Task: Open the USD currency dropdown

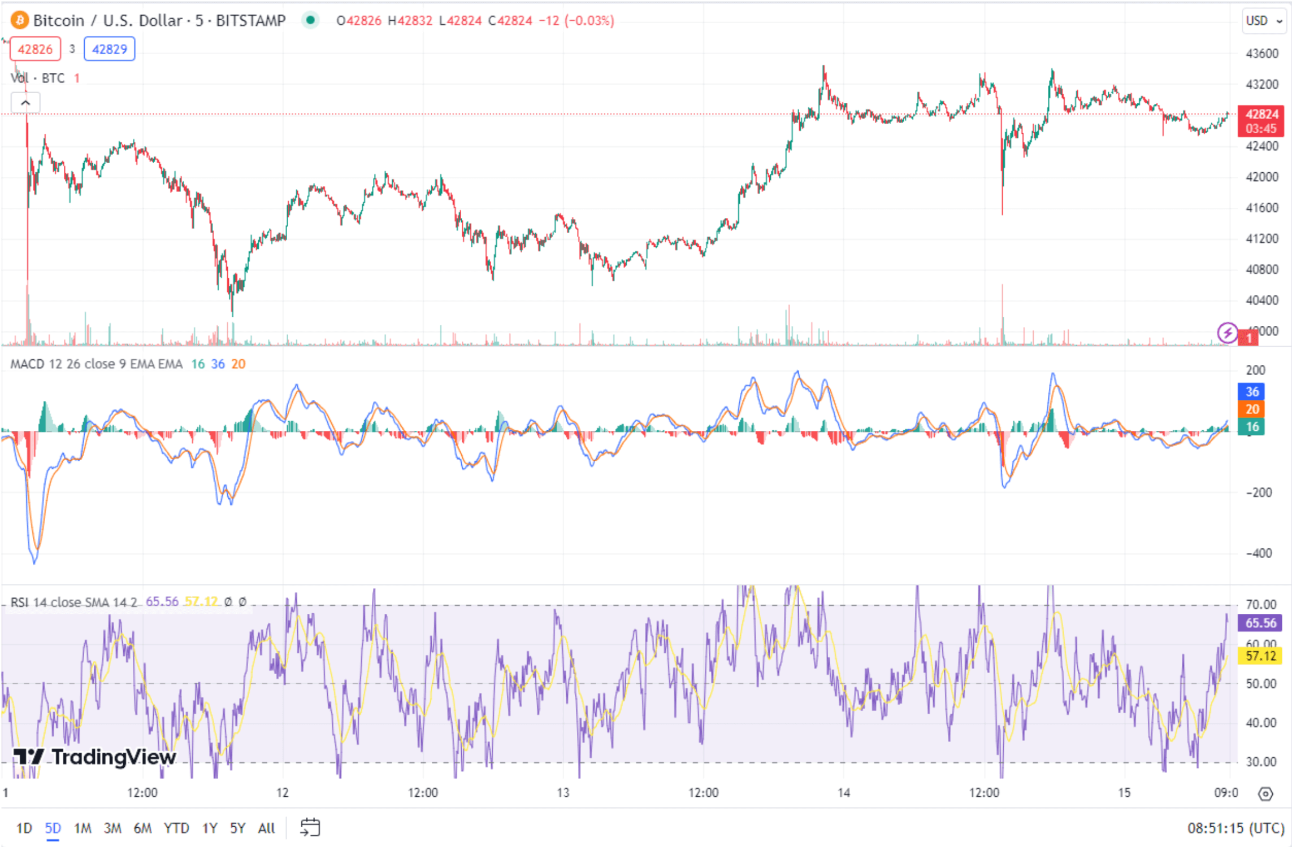Action: pyautogui.click(x=1263, y=20)
